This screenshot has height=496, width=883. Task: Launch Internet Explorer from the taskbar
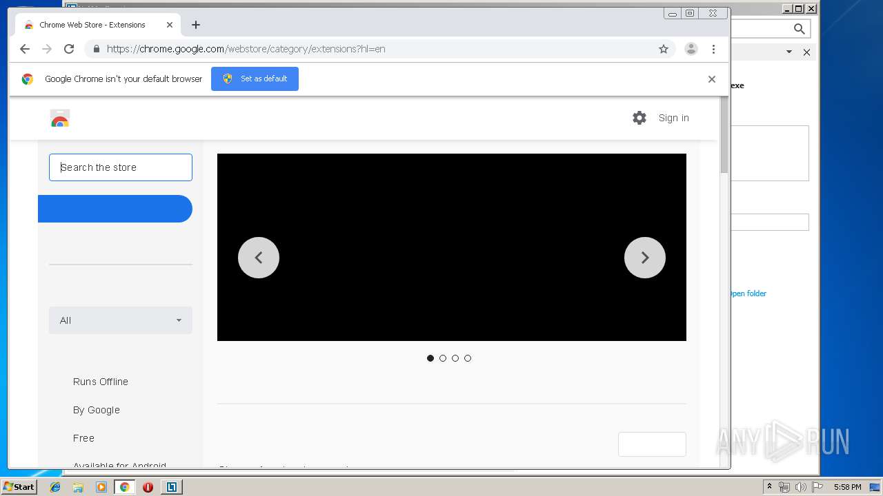pos(55,487)
